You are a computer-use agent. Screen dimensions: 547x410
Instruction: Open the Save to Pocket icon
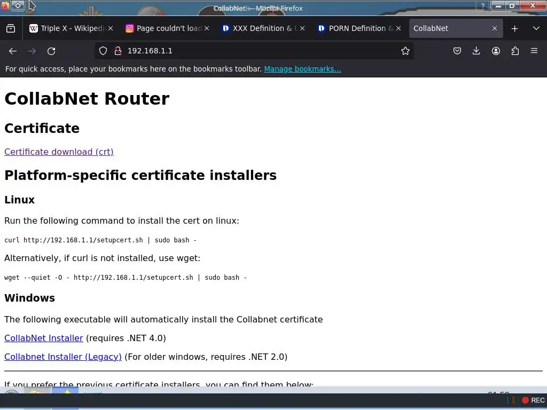457,51
